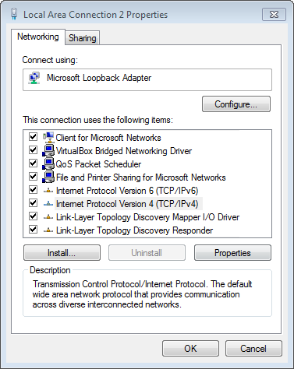Click the Properties button
Image resolution: width=294 pixels, height=369 pixels.
click(x=232, y=253)
